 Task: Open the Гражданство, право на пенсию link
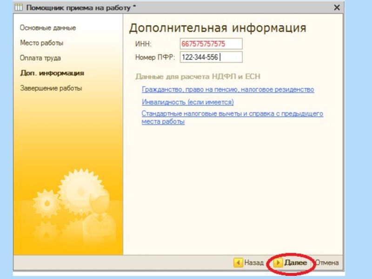point(228,89)
